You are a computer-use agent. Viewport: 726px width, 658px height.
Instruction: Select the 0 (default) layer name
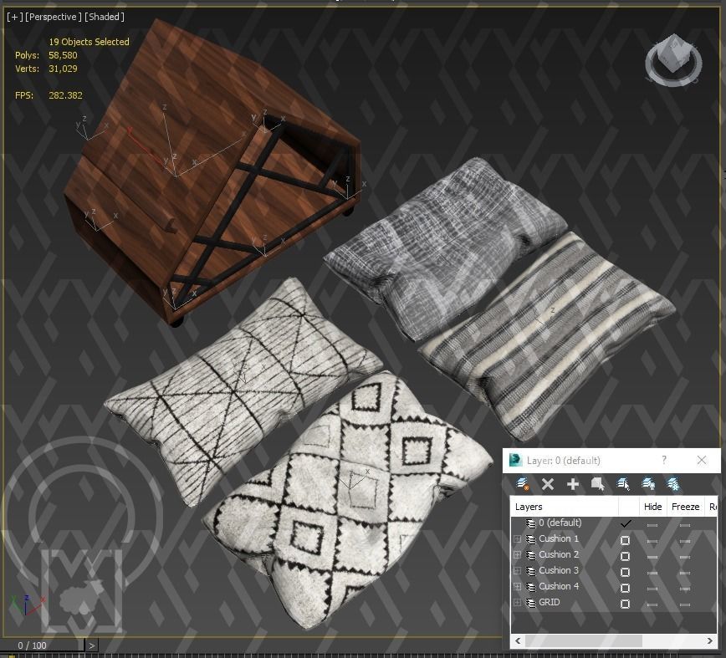click(560, 523)
